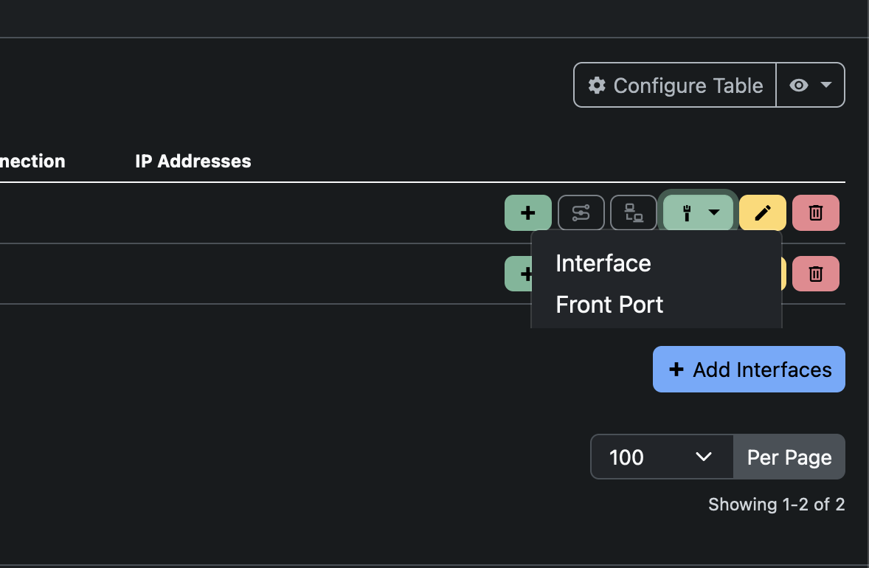The width and height of the screenshot is (869, 568).
Task: Click the Configure Table button
Action: pyautogui.click(x=674, y=85)
